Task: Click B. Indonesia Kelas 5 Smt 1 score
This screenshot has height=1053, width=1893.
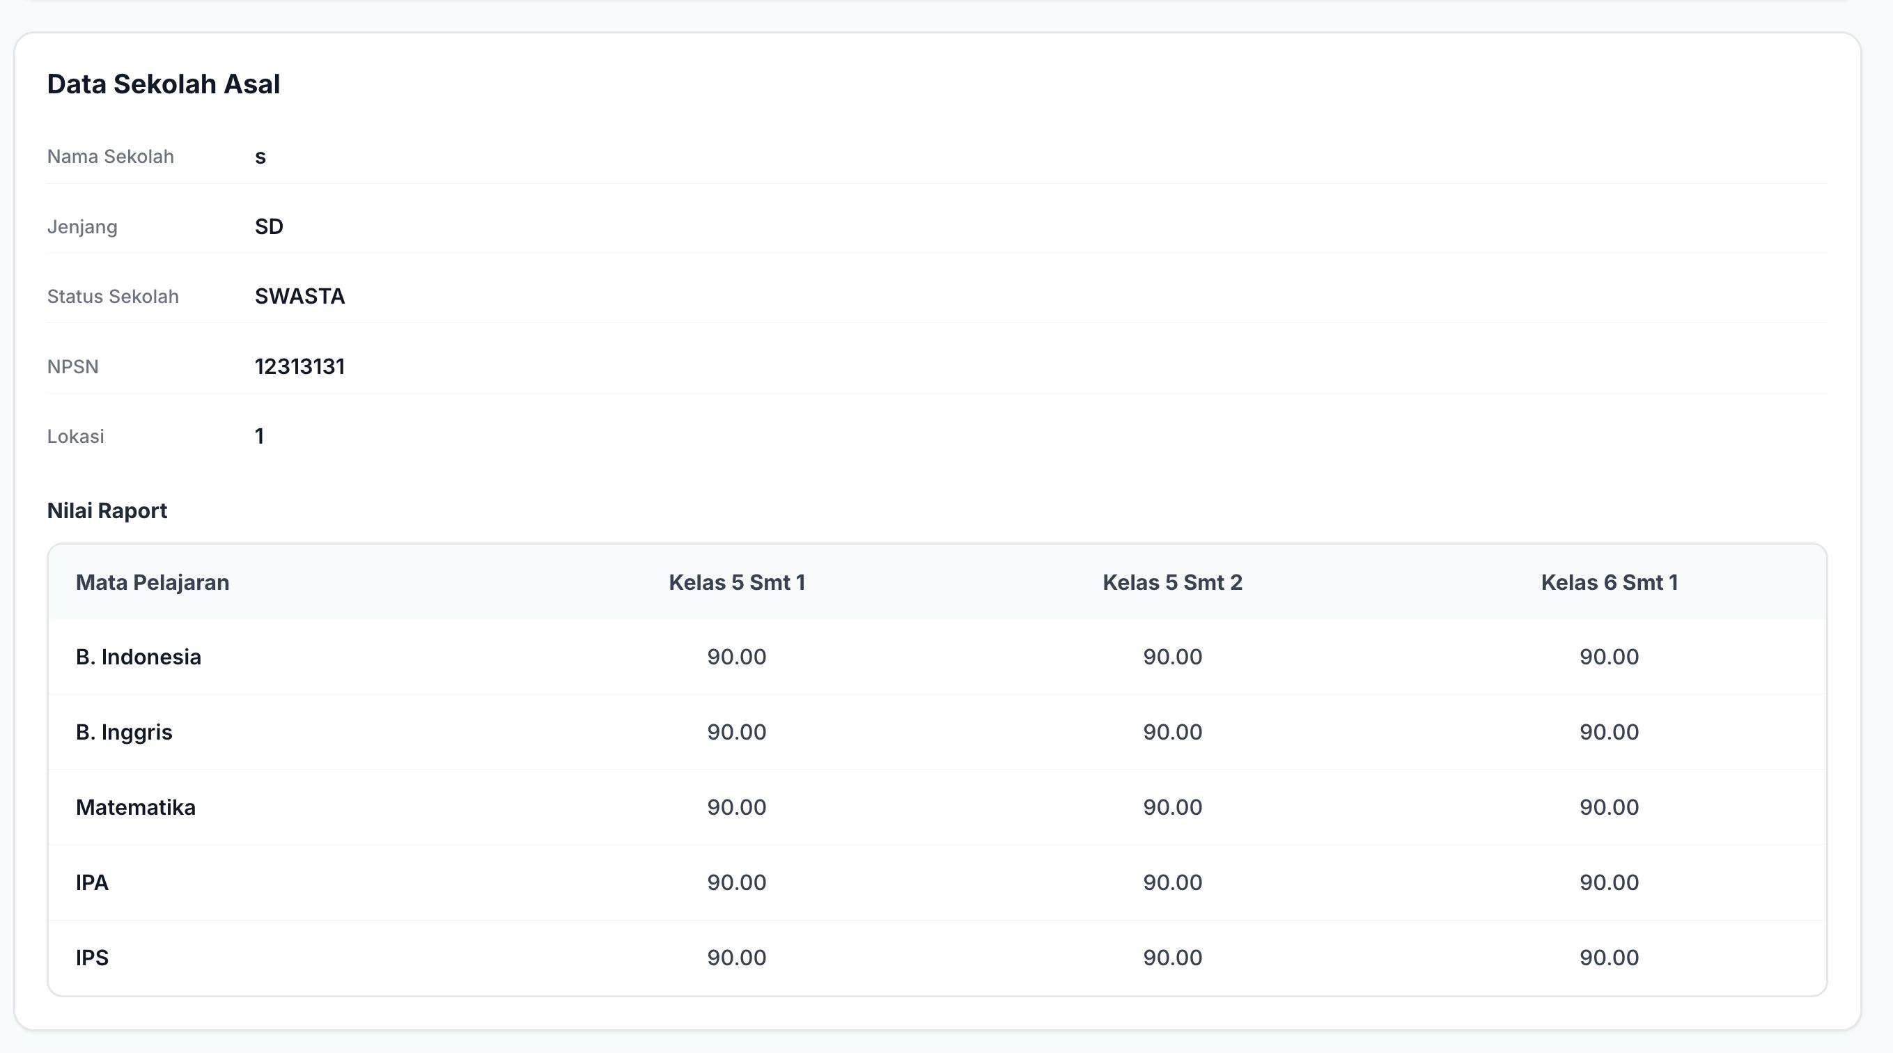Action: (x=737, y=657)
